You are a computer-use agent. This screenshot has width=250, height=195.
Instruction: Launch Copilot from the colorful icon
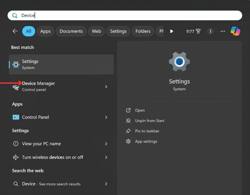click(x=235, y=31)
